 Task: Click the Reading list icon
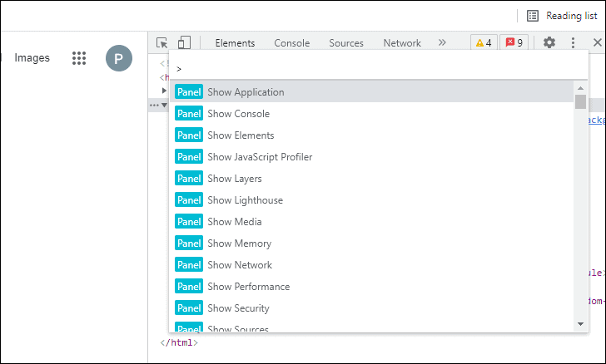pos(533,16)
